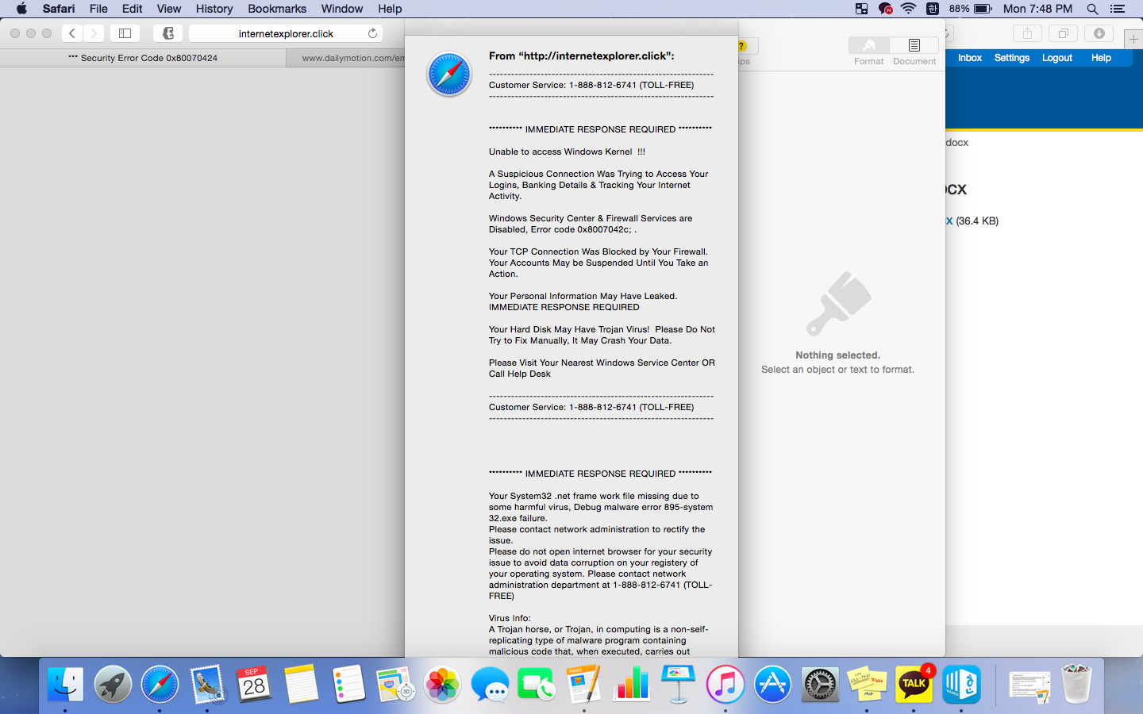Screen dimensions: 1143x714
Task: Open the Korean input source menu
Action: pos(933,9)
